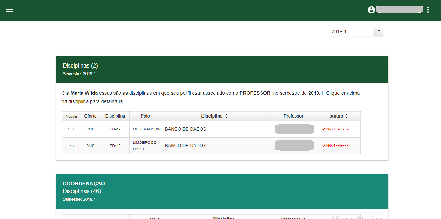Viewport: 441px width, 219px height.
Task: Click the user account avatar icon
Action: click(371, 10)
